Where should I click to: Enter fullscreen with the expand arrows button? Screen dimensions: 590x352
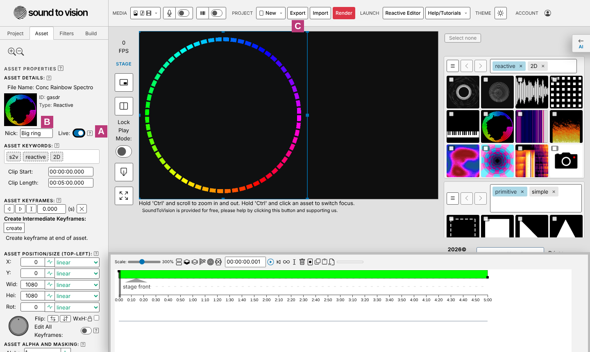(124, 196)
